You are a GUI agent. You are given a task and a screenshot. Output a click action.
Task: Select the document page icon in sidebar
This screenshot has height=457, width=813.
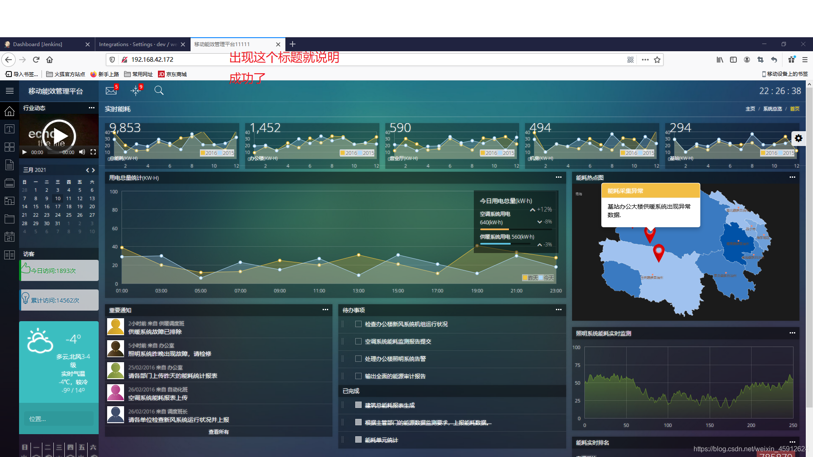point(9,165)
